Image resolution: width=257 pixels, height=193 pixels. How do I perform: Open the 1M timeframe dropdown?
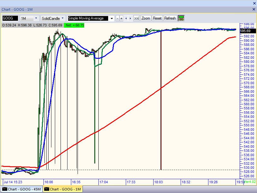[36, 18]
